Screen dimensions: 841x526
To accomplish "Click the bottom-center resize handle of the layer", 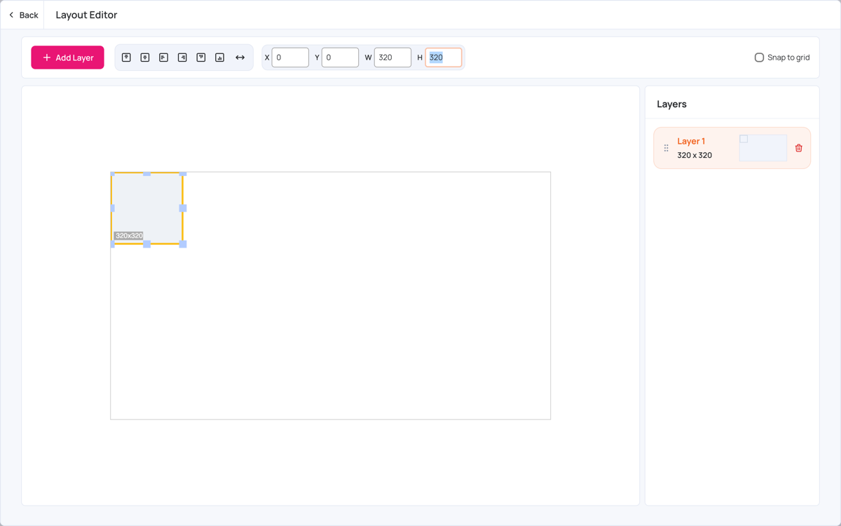I will coord(147,244).
